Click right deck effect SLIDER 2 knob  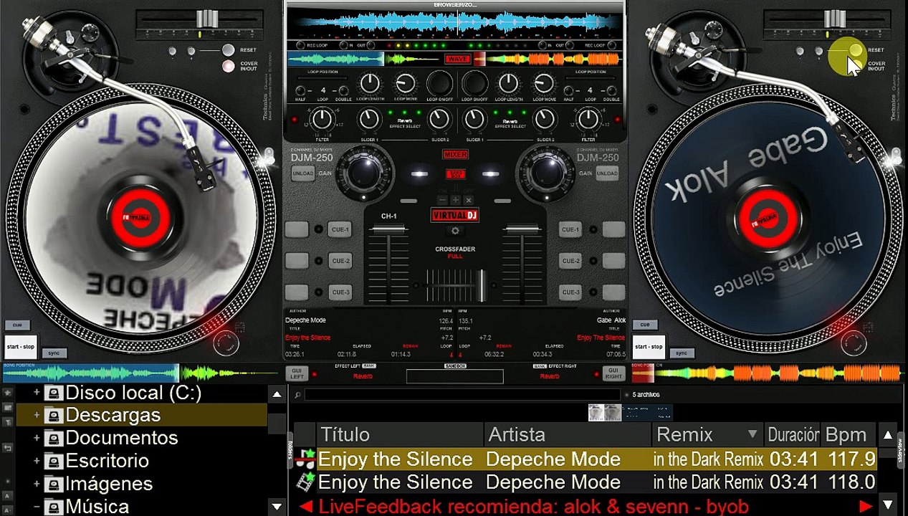point(544,118)
